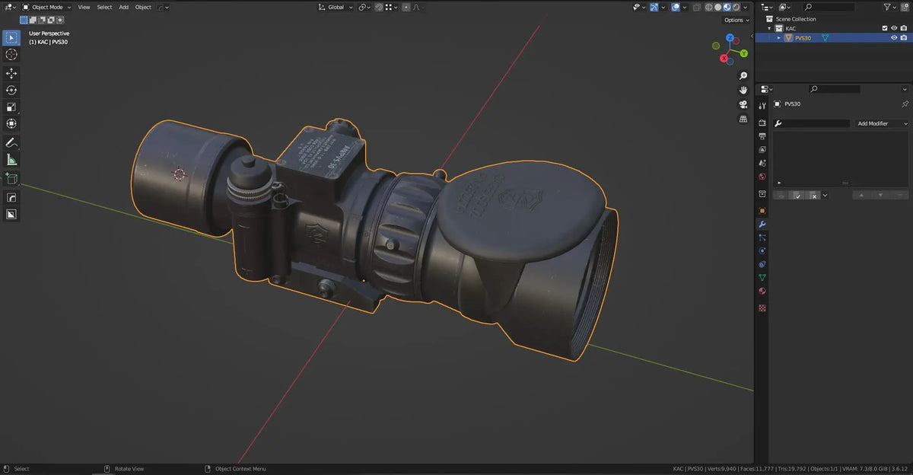Image resolution: width=913 pixels, height=475 pixels.
Task: Open the Select menu
Action: click(104, 7)
